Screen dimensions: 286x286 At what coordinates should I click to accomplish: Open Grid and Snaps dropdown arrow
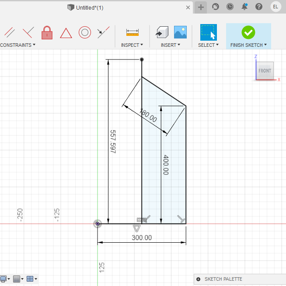(x=22, y=279)
